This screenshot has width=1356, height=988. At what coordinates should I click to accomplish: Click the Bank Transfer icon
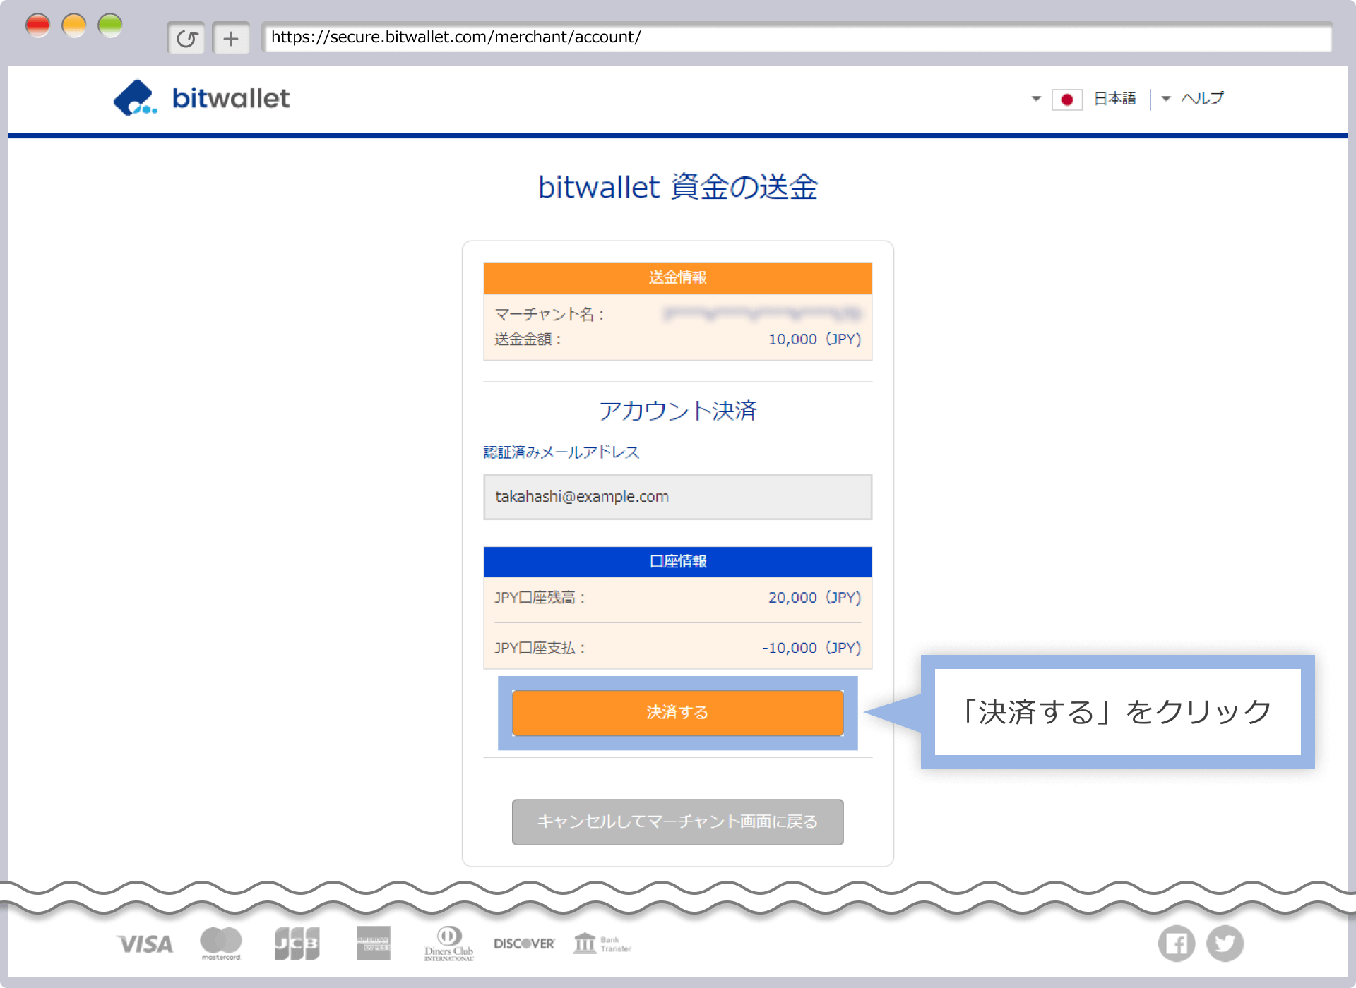[602, 944]
